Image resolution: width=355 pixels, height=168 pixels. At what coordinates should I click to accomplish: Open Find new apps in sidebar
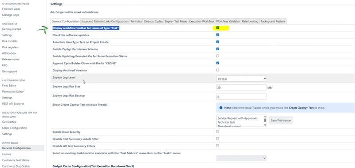[11, 9]
